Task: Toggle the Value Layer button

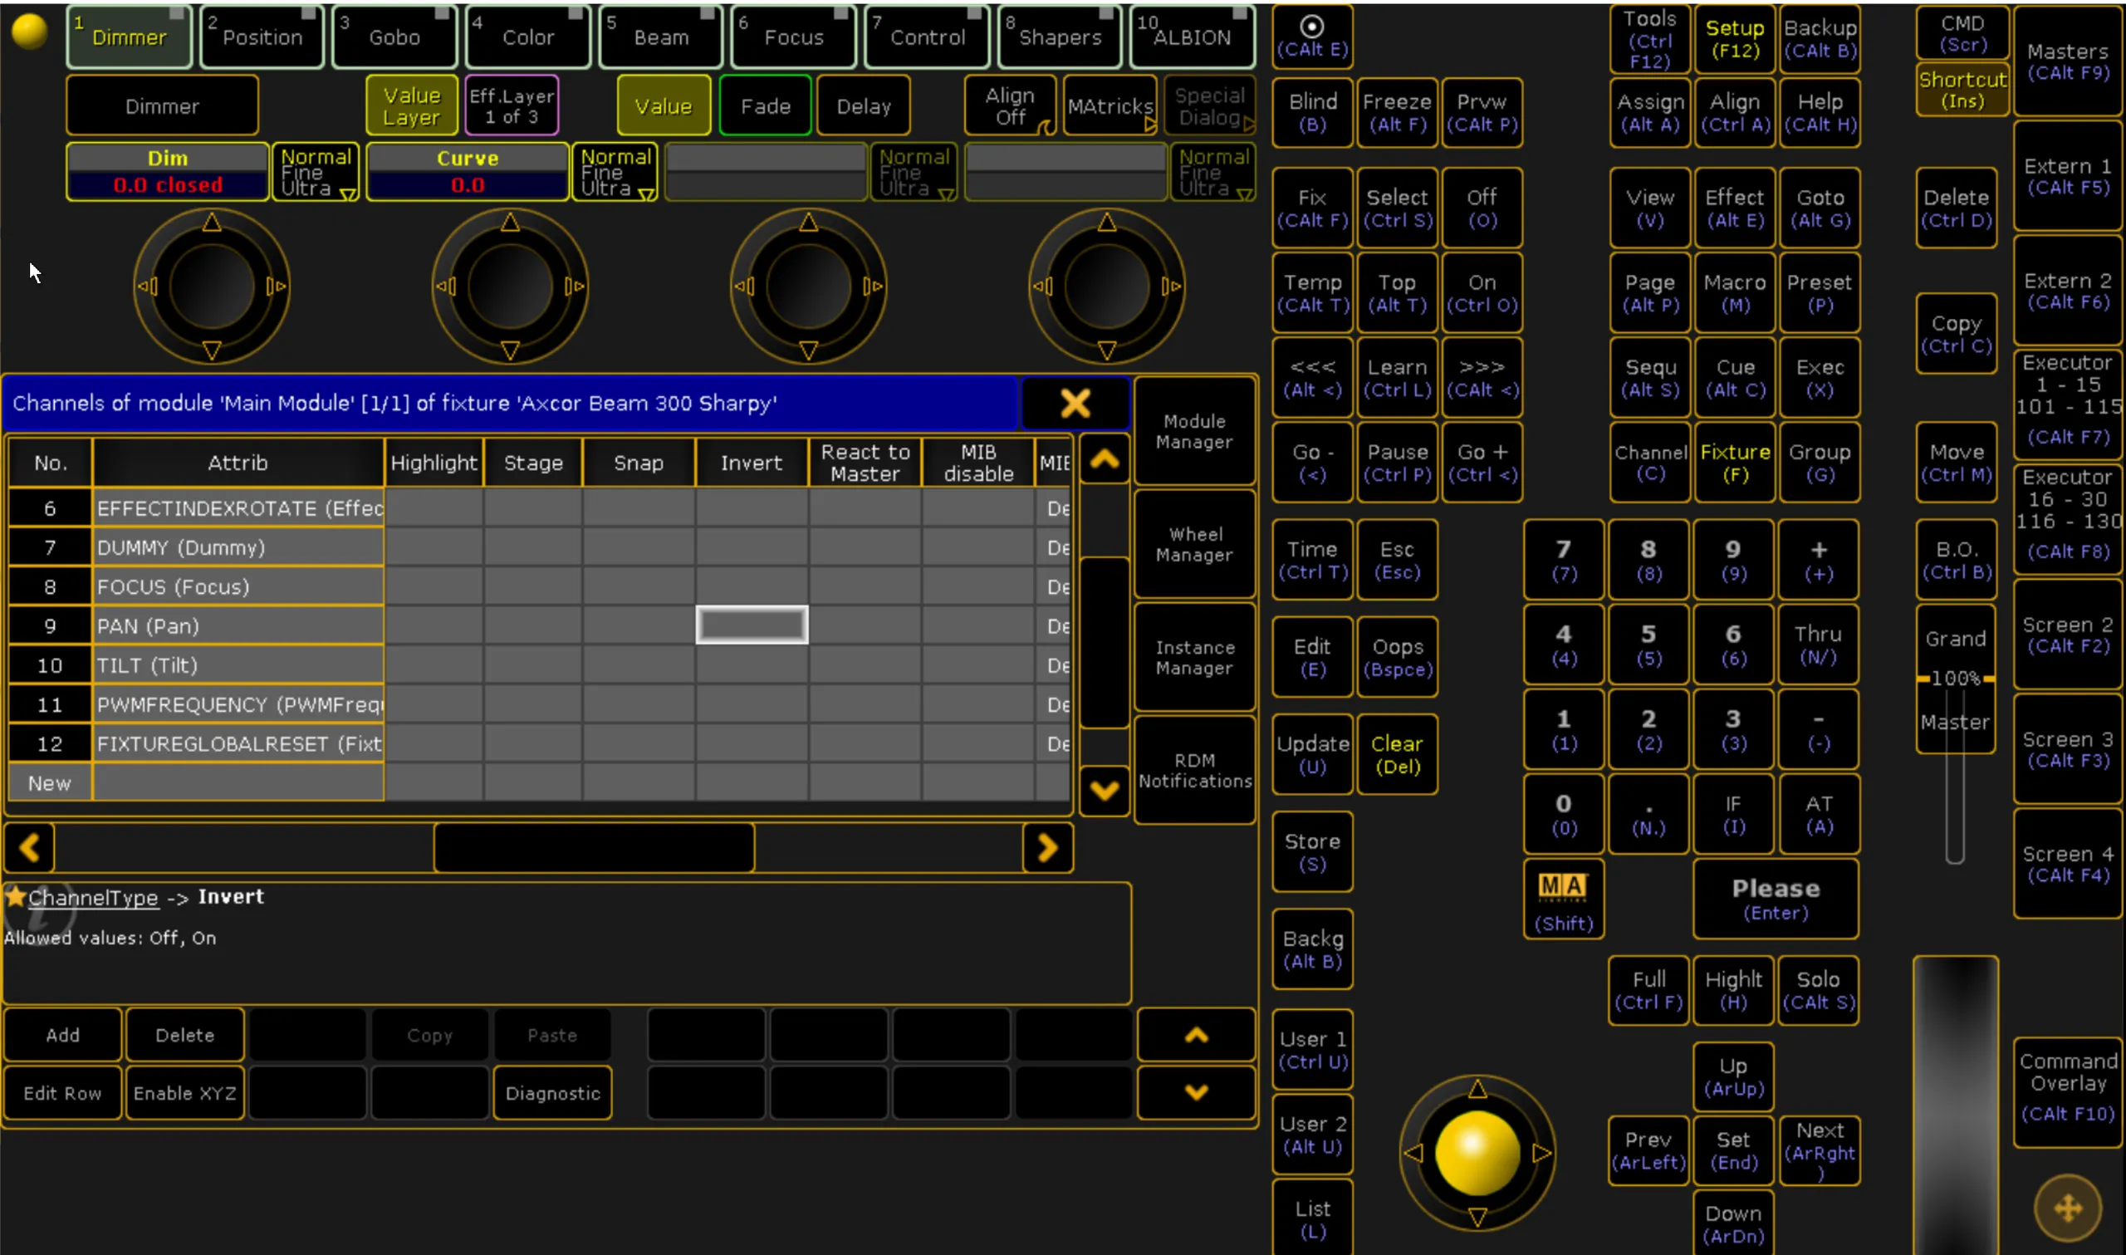Action: [412, 105]
